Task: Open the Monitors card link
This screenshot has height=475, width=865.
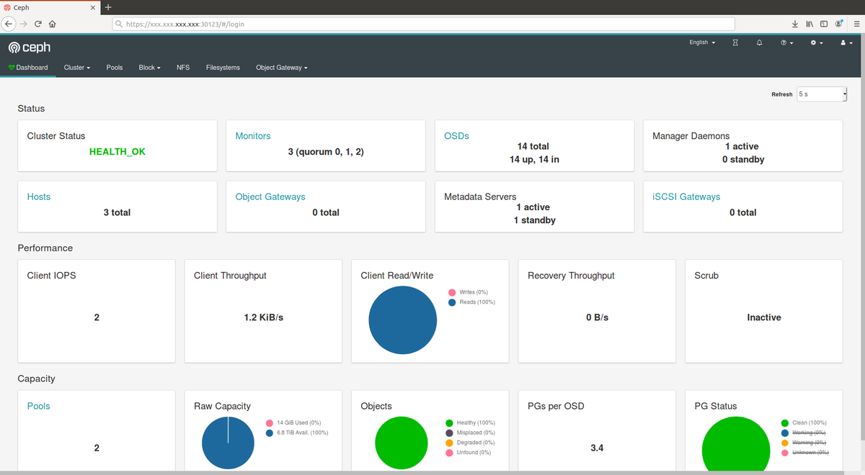Action: 253,136
